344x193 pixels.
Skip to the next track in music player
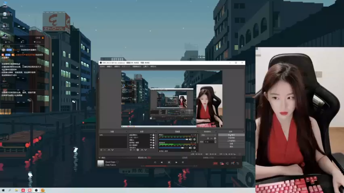[x=176, y=163]
